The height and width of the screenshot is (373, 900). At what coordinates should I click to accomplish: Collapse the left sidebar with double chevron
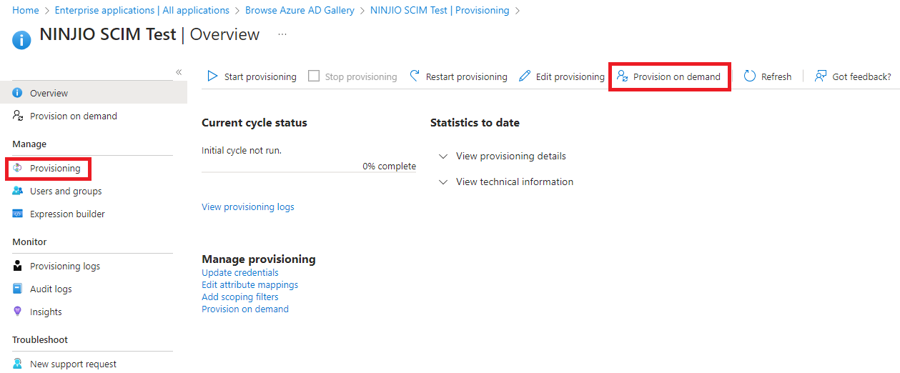point(179,72)
